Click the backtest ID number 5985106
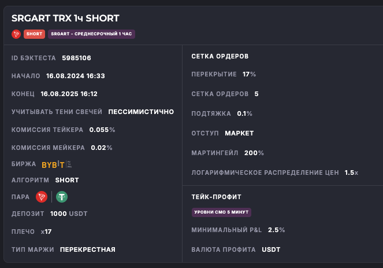 76,58
